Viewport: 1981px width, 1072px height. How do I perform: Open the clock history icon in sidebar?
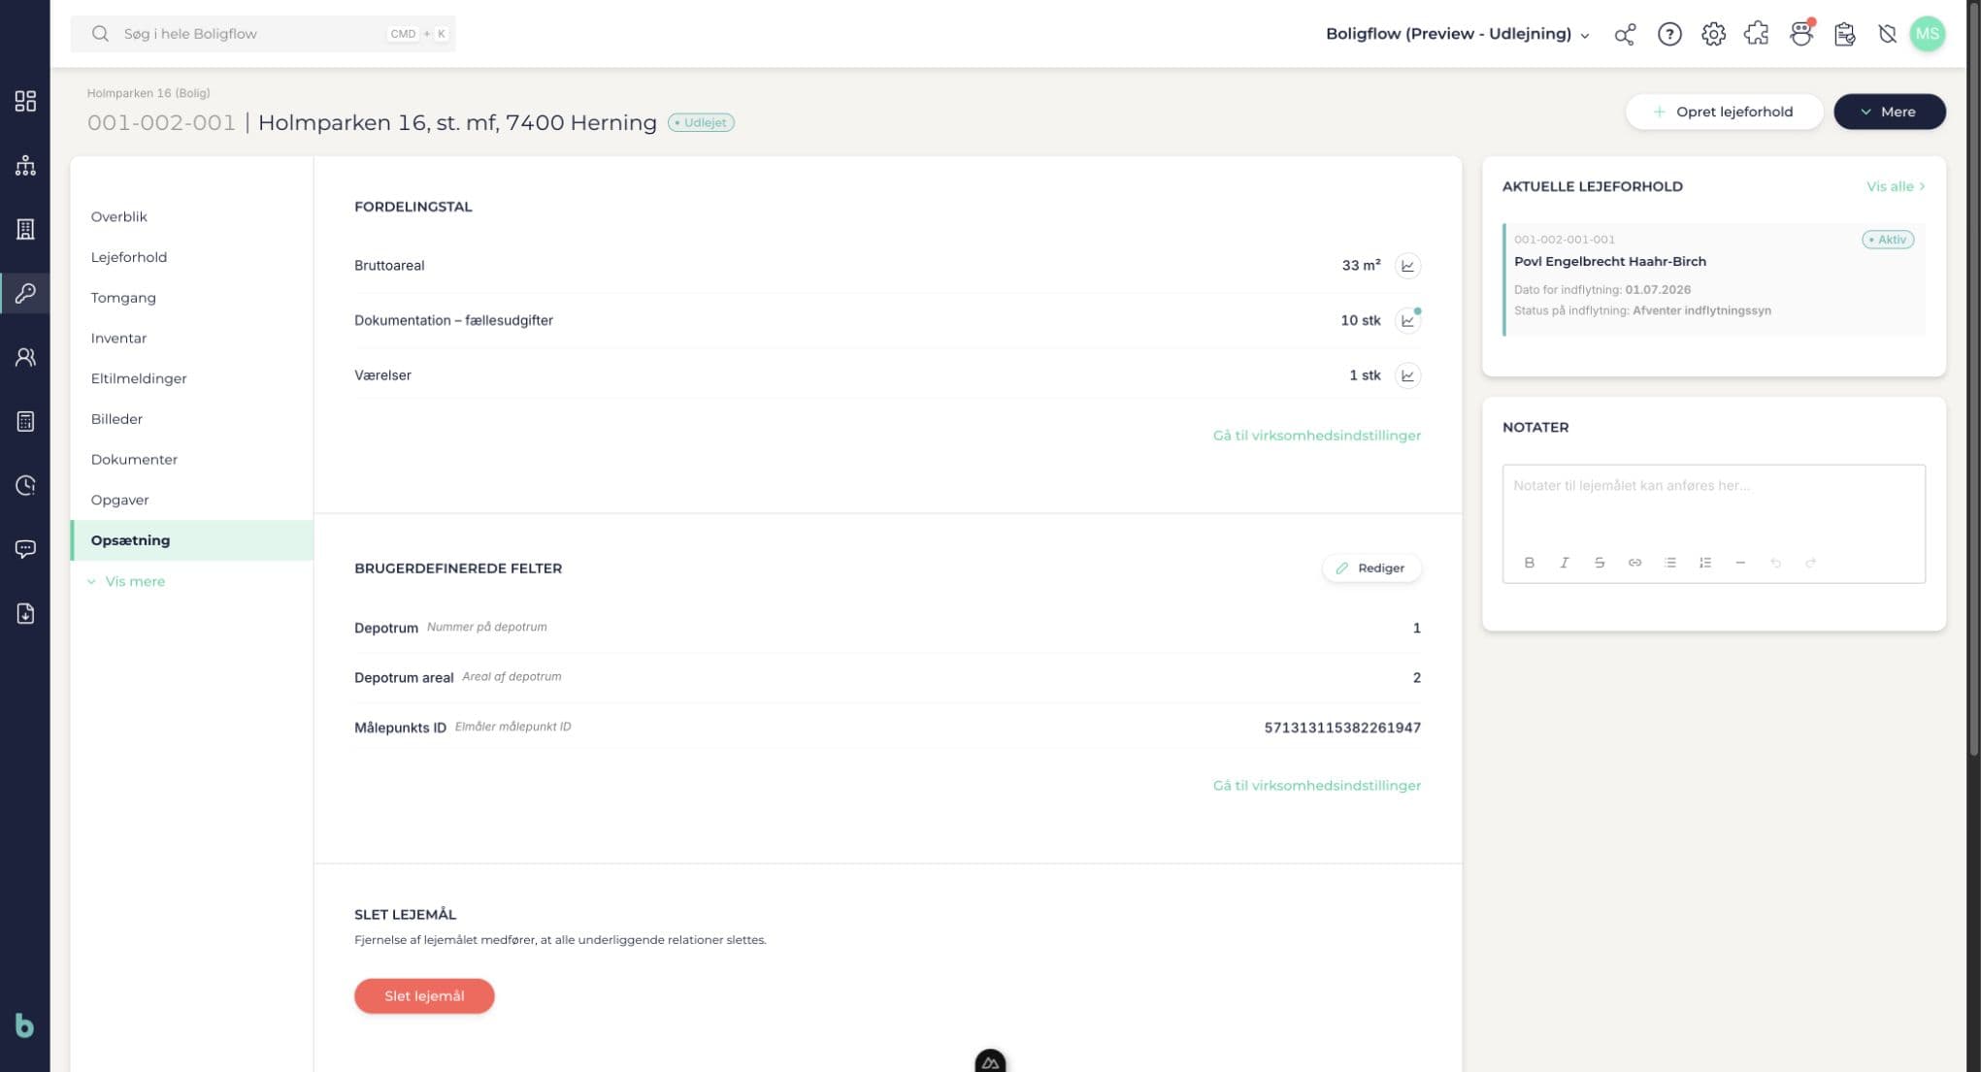pyautogui.click(x=25, y=485)
